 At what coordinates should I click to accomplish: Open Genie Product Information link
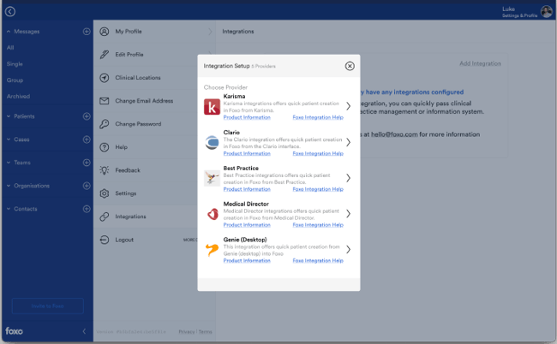coord(247,261)
